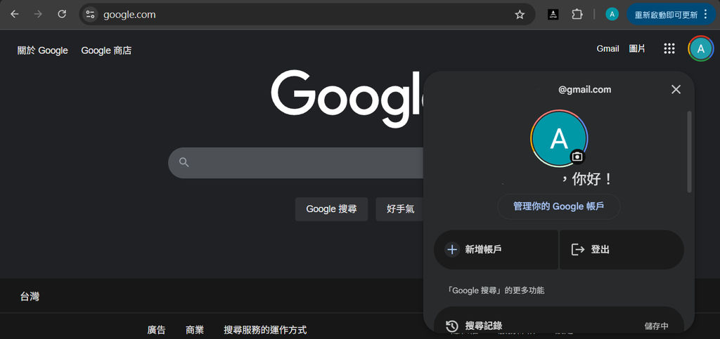Open the 廣告 footer link
This screenshot has width=720, height=339.
pyautogui.click(x=156, y=330)
